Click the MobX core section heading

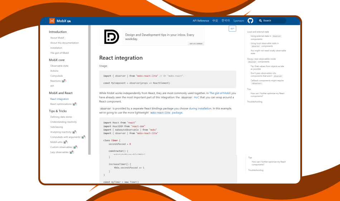[57, 60]
